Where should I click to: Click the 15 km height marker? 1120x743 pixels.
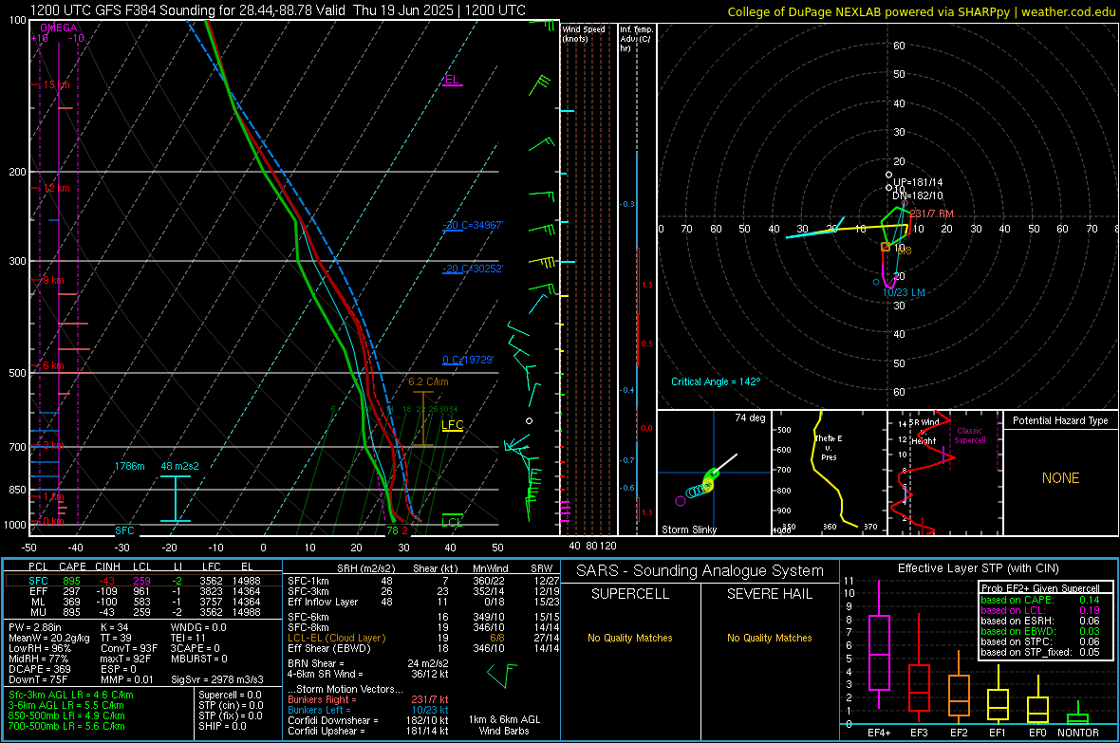tap(56, 84)
